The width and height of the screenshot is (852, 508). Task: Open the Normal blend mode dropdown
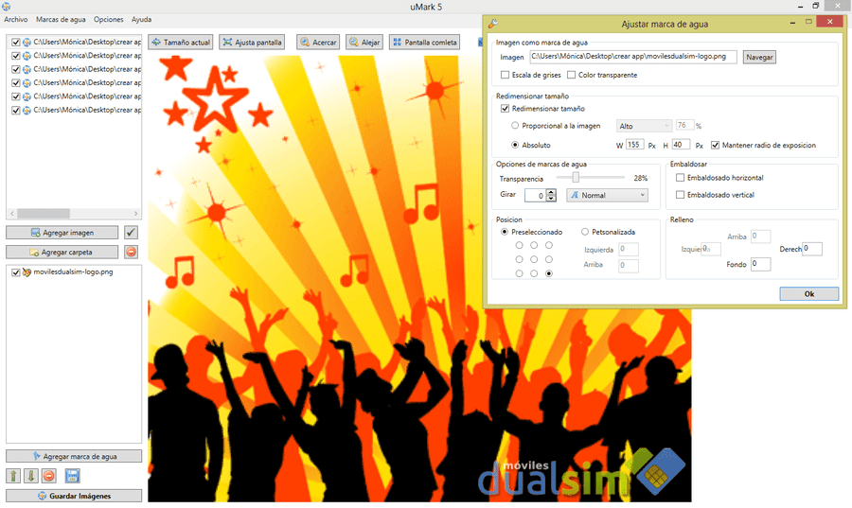(x=607, y=196)
